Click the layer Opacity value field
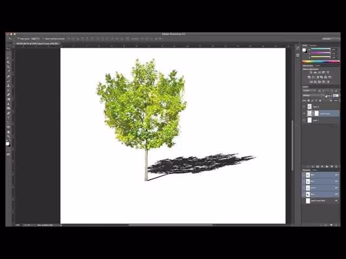This screenshot has width=346, height=259. (x=335, y=96)
